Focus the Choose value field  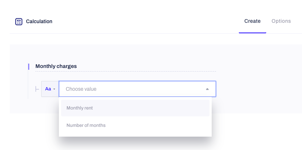pos(137,89)
